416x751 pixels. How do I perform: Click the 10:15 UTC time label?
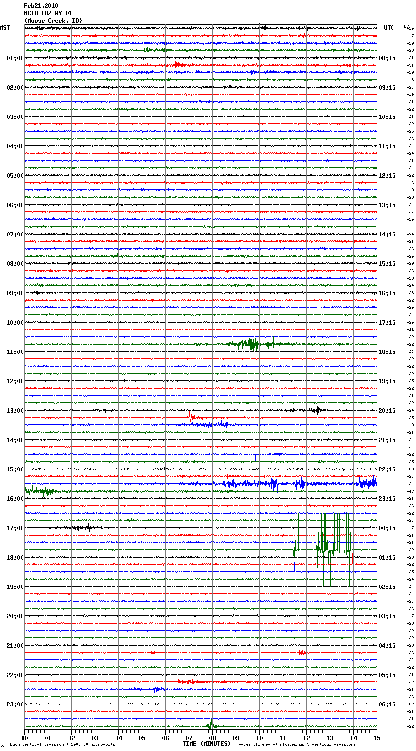click(x=387, y=117)
